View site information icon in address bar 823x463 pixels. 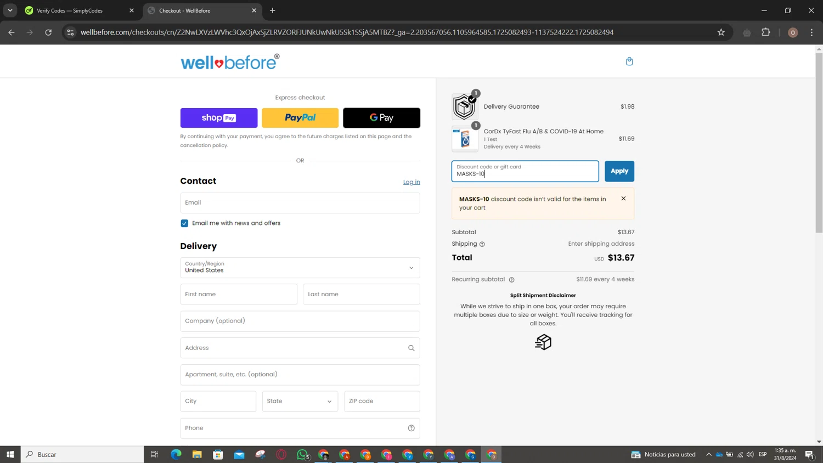tap(70, 32)
